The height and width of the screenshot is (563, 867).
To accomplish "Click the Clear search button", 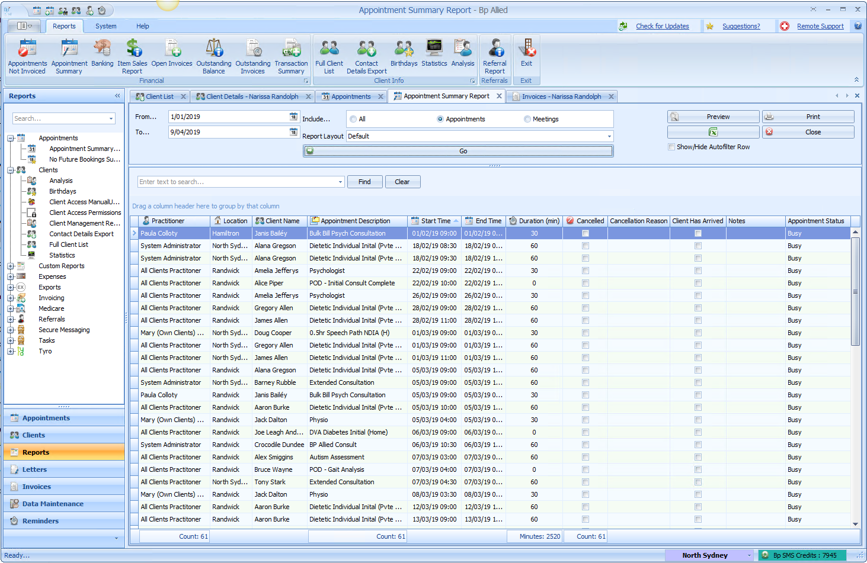I will pos(402,182).
